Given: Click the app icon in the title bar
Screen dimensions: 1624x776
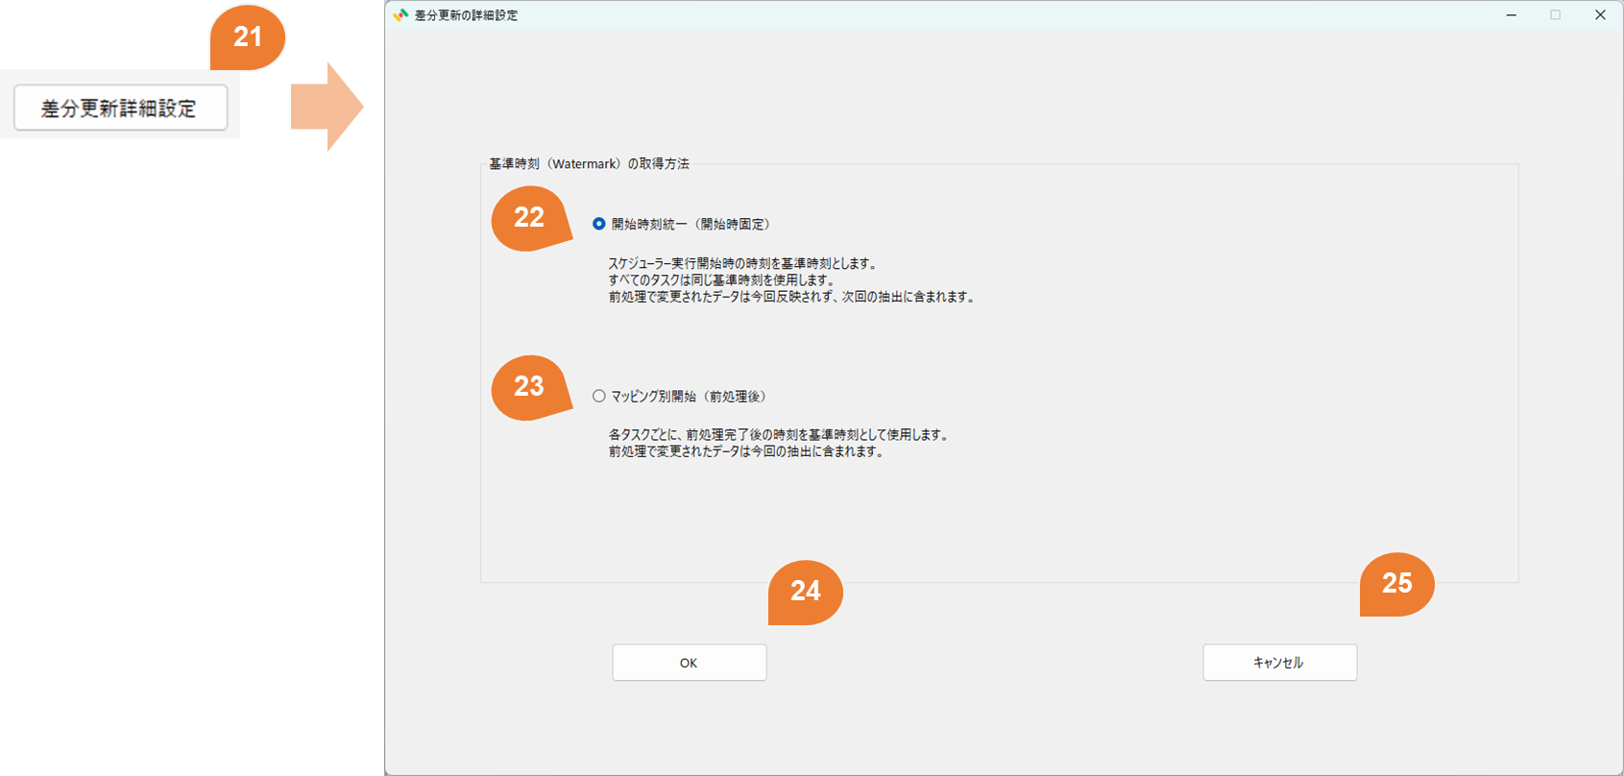Looking at the screenshot, I should tap(400, 15).
